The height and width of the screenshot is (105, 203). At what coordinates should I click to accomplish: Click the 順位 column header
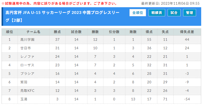tap(10, 32)
